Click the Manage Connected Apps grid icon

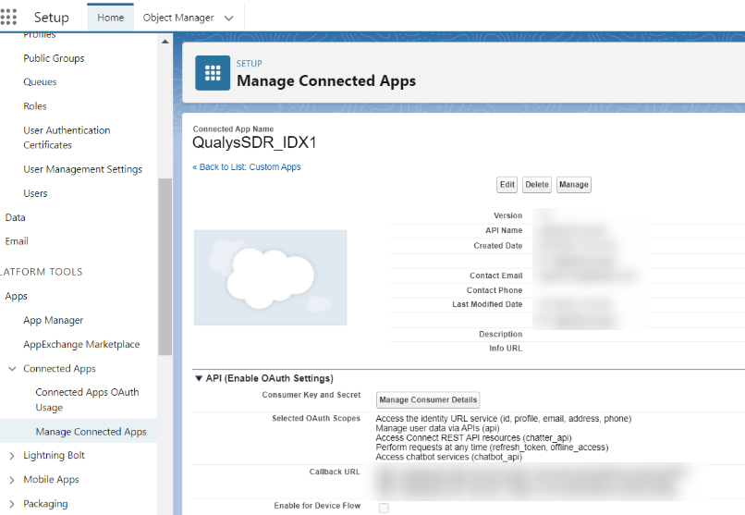[x=213, y=73]
